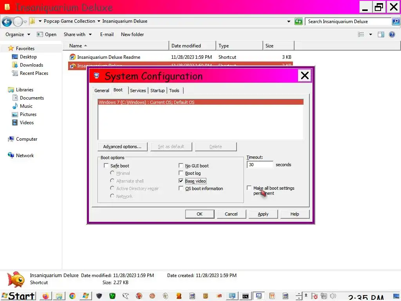Click the New folder toolbar command

click(132, 34)
